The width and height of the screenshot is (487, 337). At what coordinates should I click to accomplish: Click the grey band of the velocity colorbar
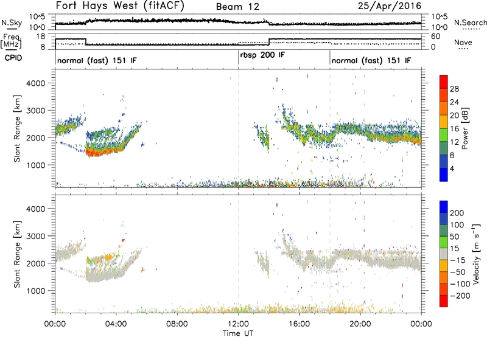pos(444,254)
